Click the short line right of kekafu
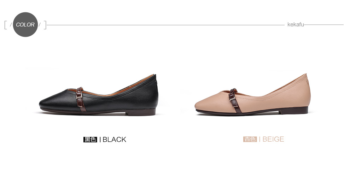This screenshot has width=350, height=171. 324,25
